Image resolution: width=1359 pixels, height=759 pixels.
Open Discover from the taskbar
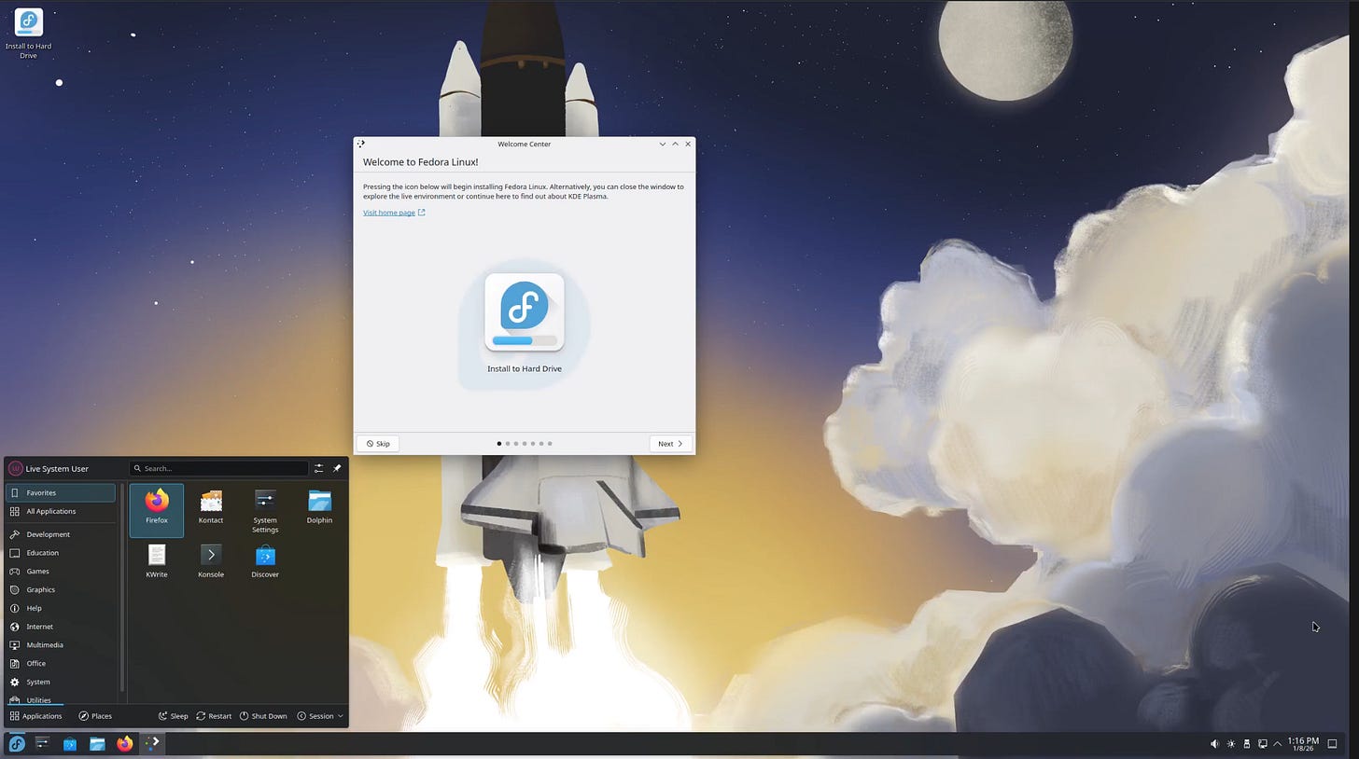pos(70,743)
